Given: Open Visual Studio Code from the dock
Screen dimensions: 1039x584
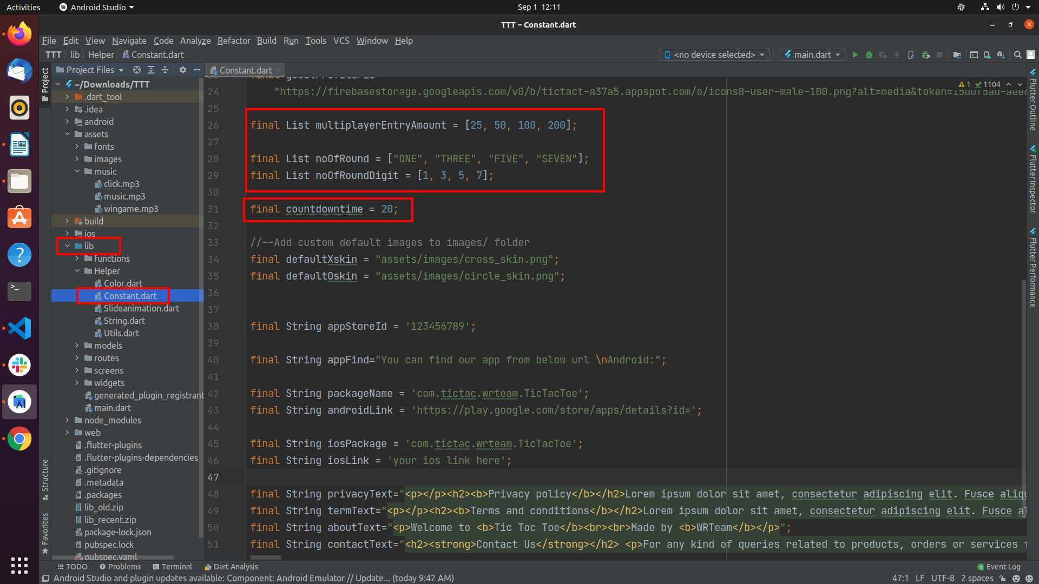Looking at the screenshot, I should [x=19, y=328].
